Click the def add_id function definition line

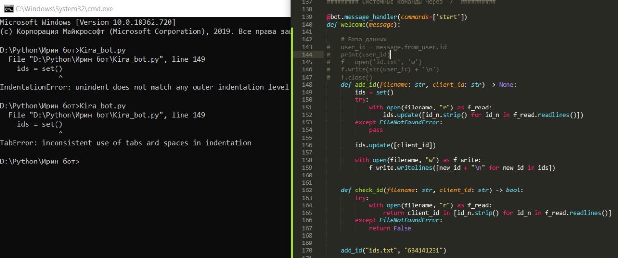(x=429, y=85)
